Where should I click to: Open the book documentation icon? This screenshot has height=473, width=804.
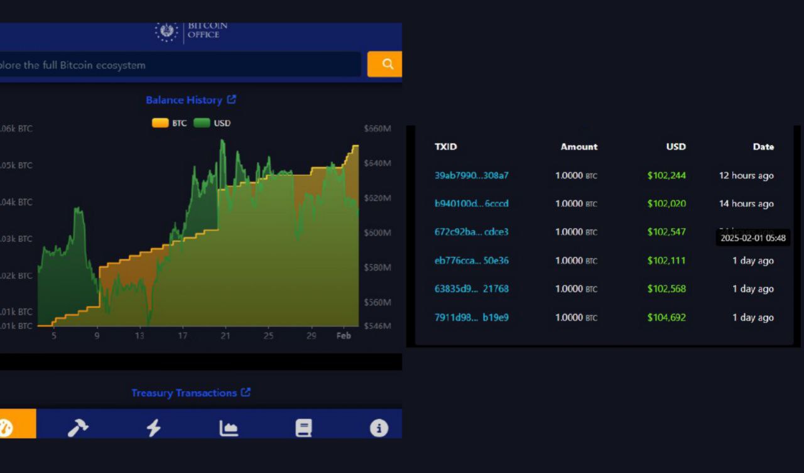point(303,428)
